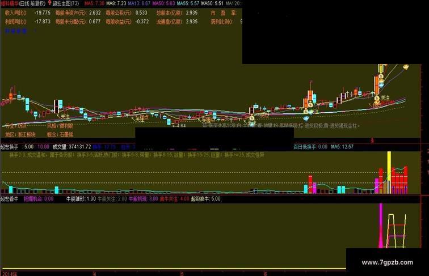Viewport: 429px width, 276px height.
Task: Click the 牛股雏形: 1.00 label
Action: tap(81, 199)
